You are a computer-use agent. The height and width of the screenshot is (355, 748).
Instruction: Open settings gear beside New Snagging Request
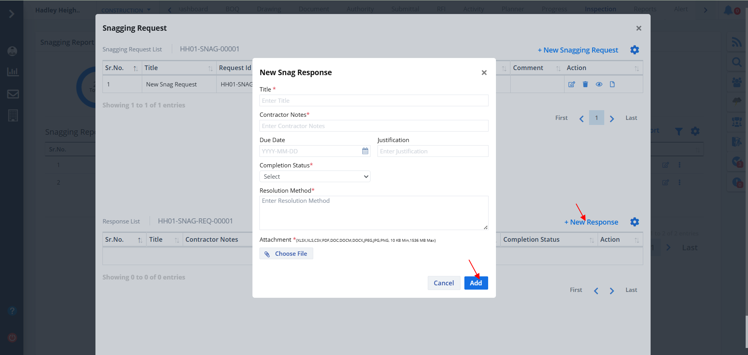[x=635, y=50]
